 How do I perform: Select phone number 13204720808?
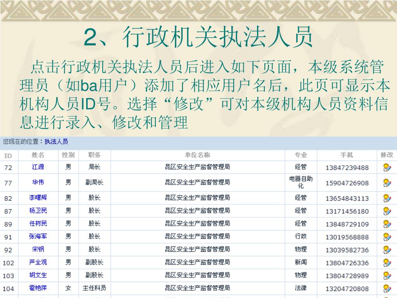pos(347,289)
